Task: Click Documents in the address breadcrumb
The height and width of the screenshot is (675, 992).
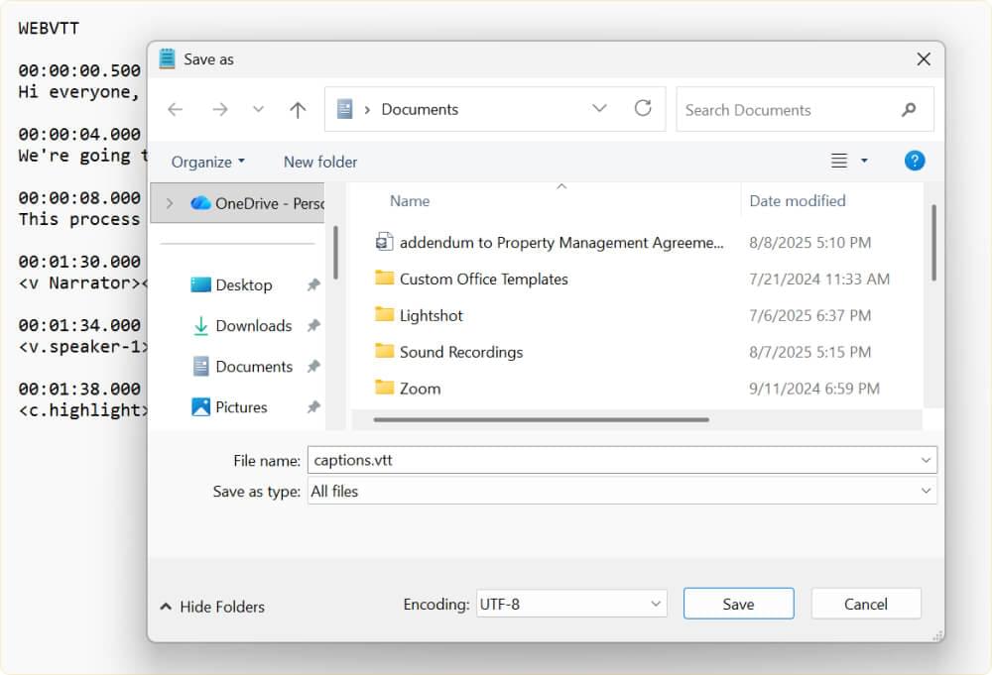Action: click(421, 109)
